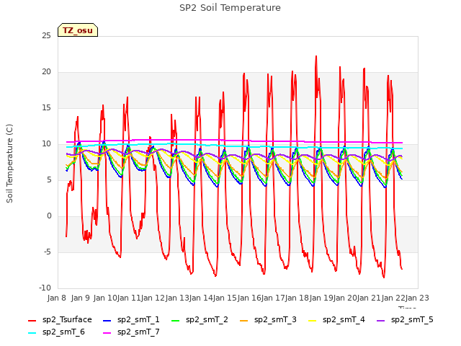
Task: Click the Jan 20 x-axis tick label
Action: tap(345, 298)
